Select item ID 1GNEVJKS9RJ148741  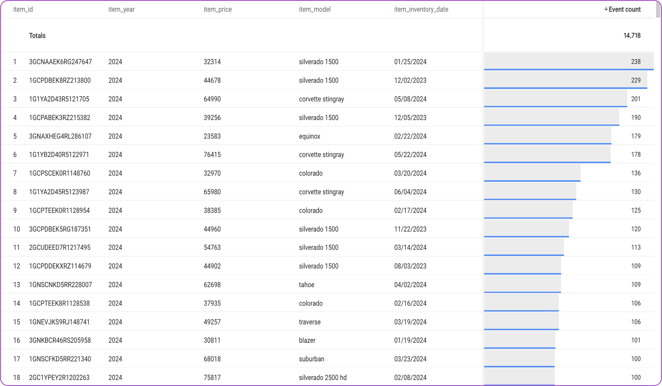(x=59, y=322)
